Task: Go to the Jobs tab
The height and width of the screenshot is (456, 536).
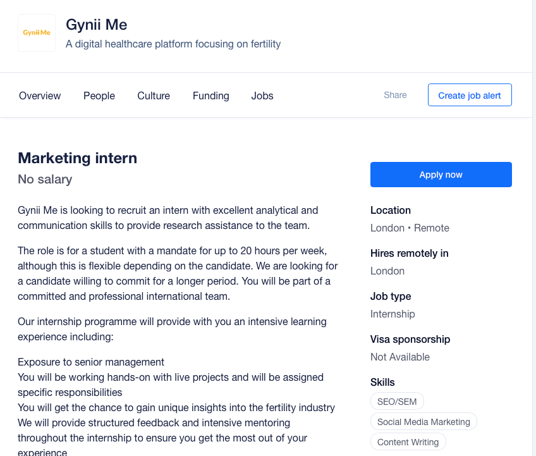Action: pyautogui.click(x=262, y=96)
